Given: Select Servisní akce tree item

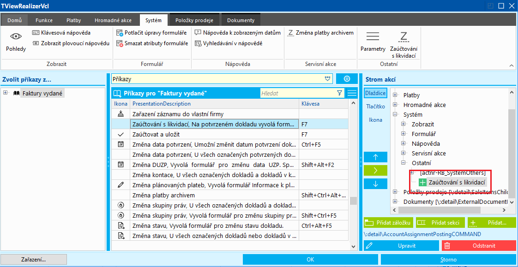Looking at the screenshot, I should [428, 153].
